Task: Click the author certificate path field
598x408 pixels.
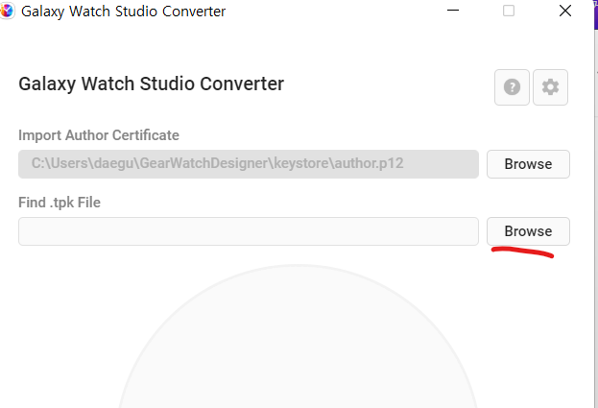Action: (x=249, y=164)
